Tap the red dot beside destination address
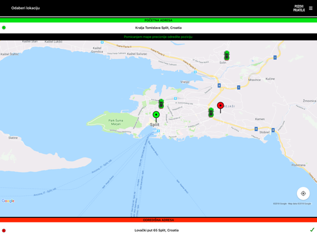This screenshot has width=317, height=238. (4, 231)
